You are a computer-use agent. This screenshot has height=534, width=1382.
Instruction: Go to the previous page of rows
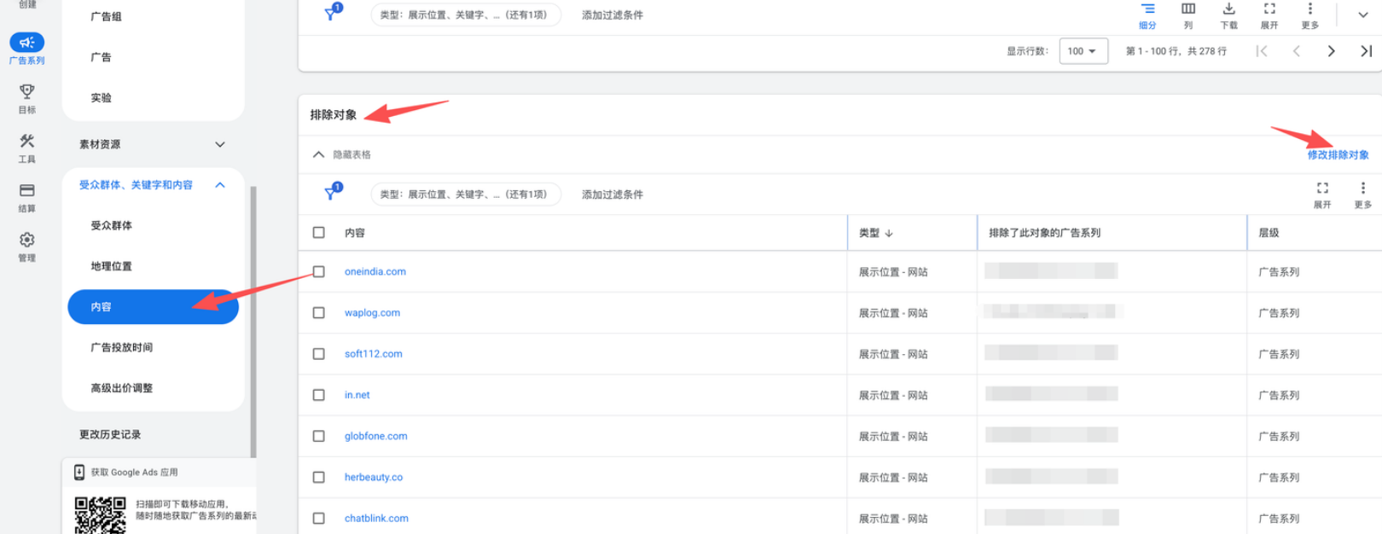pyautogui.click(x=1297, y=51)
